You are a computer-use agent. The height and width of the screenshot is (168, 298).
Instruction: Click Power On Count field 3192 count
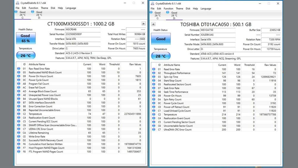tap(271, 44)
